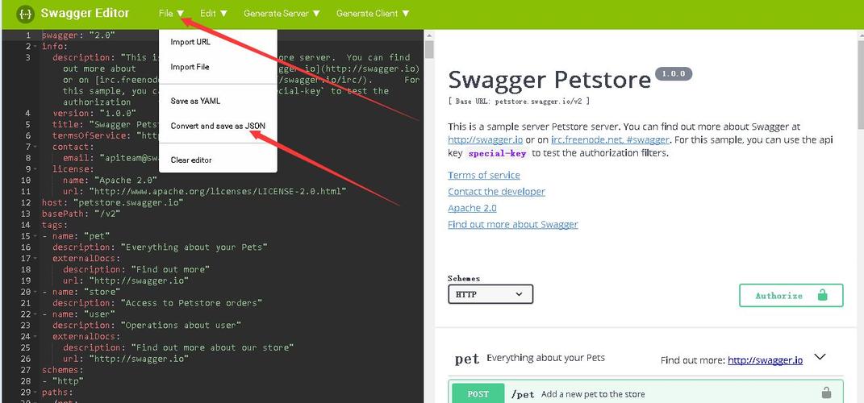Image resolution: width=864 pixels, height=403 pixels.
Task: Open pet section's http://swagger.io link
Action: 766,360
